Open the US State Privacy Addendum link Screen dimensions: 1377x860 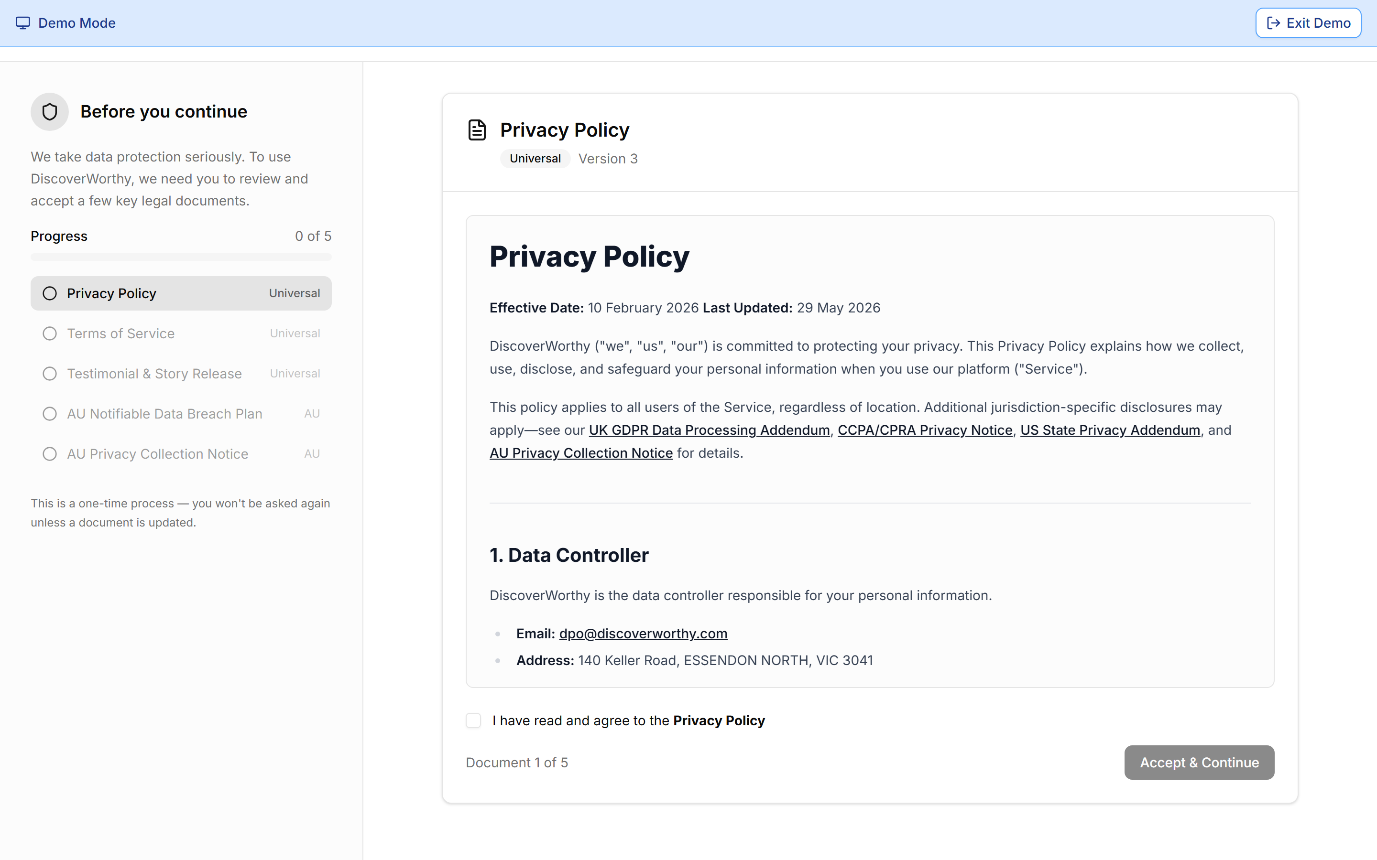(1110, 430)
